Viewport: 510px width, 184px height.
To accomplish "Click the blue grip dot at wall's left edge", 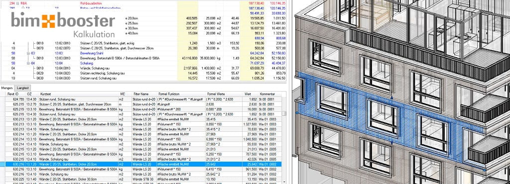I will (297, 112).
